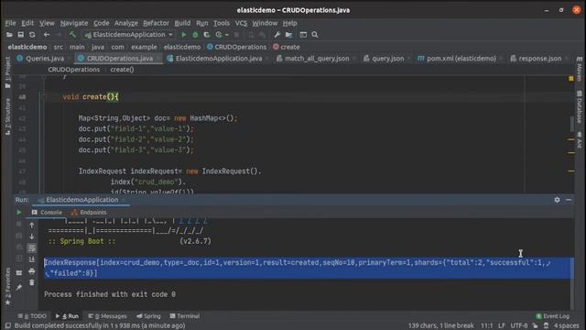This screenshot has height=330, width=586.
Task: Open the Terminal tool window button
Action: pos(185,316)
